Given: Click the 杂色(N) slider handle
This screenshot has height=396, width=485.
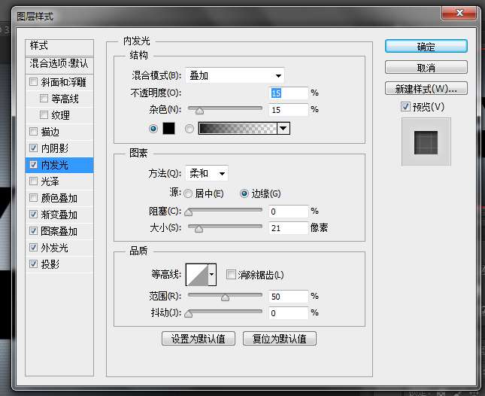Looking at the screenshot, I should click(199, 111).
